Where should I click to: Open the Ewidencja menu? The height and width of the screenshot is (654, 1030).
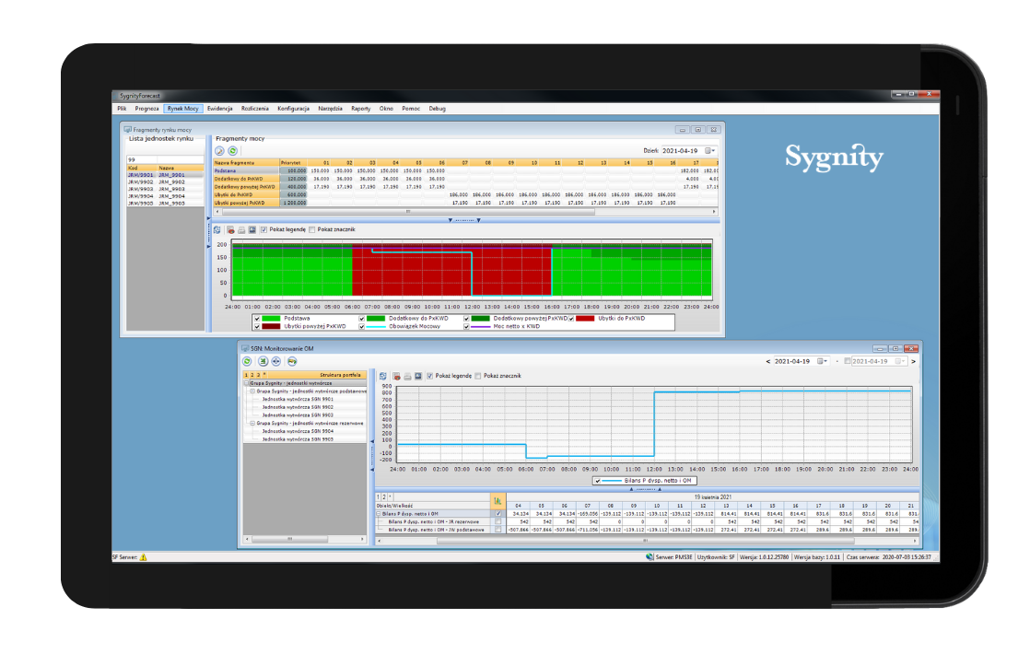pyautogui.click(x=220, y=109)
